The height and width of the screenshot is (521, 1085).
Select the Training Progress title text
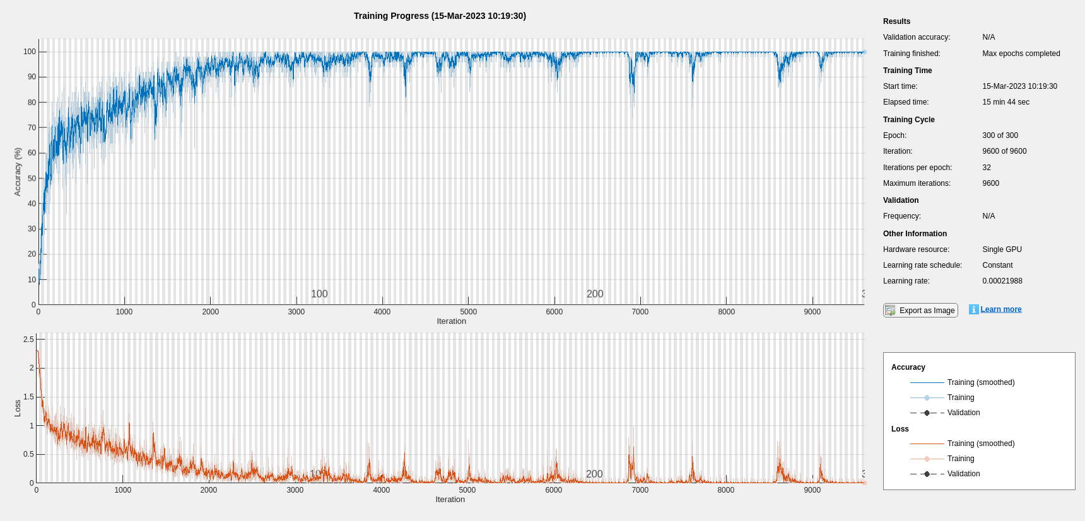[440, 16]
